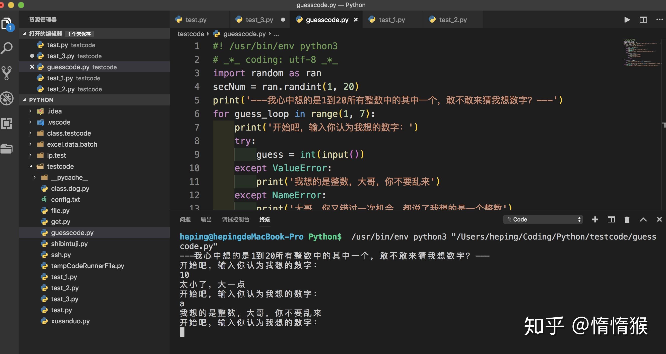Kill the terminal with the trash icon

point(627,219)
